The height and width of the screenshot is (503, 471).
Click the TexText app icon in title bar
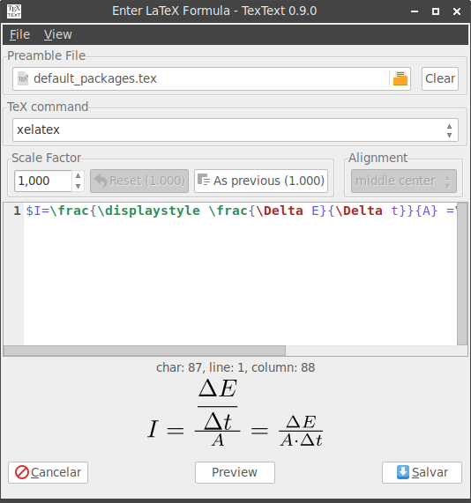point(14,11)
